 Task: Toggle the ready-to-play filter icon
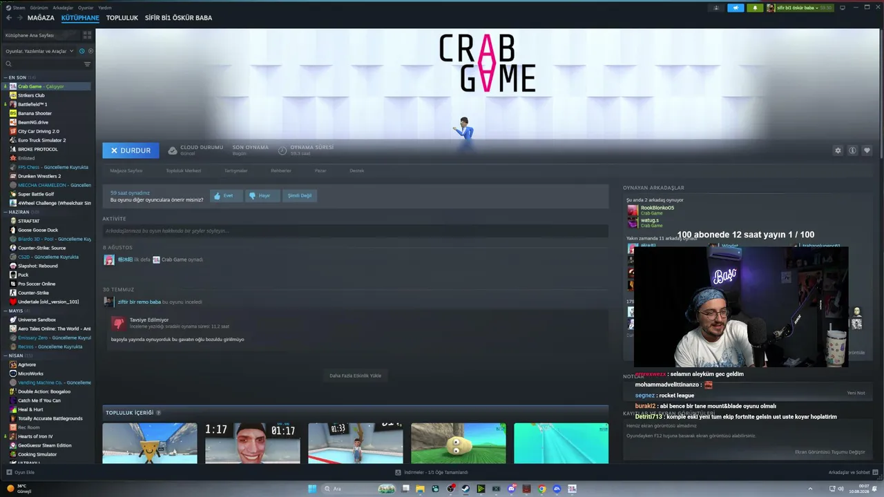(x=90, y=51)
